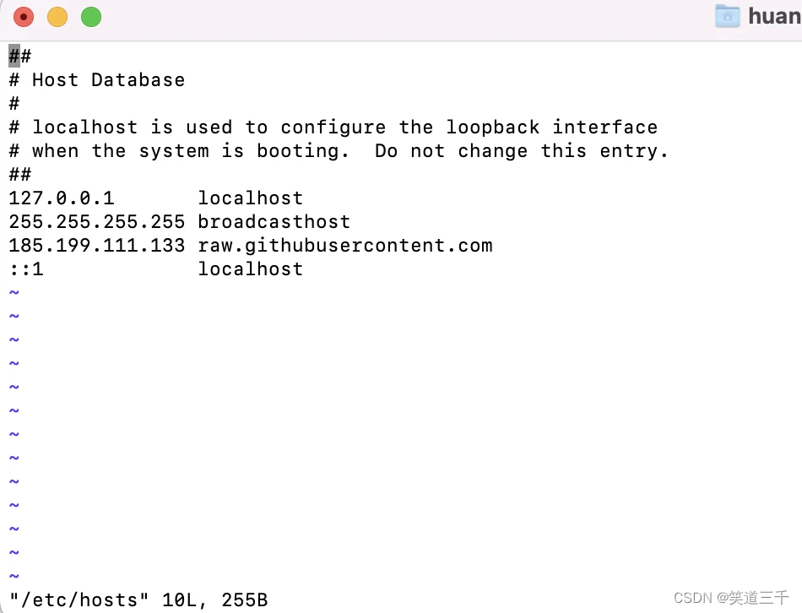Click on the 'Host Database' comment line
Screen dimensions: 802x613
(97, 80)
